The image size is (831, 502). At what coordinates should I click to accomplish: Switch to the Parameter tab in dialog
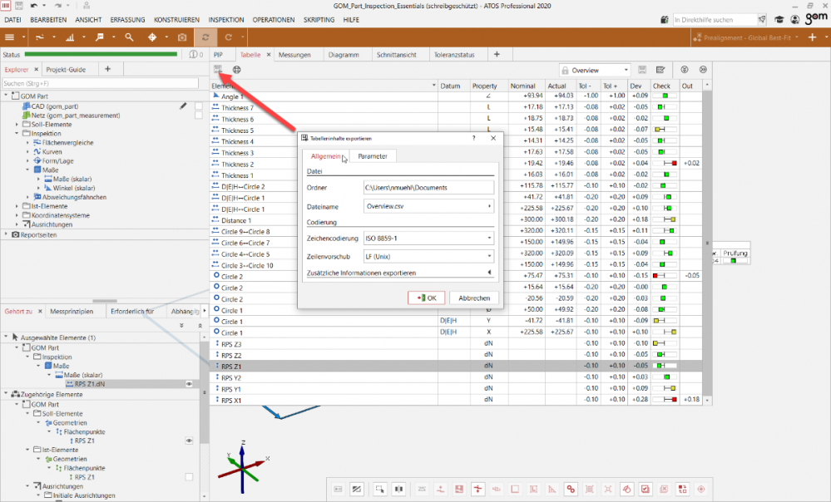click(372, 156)
